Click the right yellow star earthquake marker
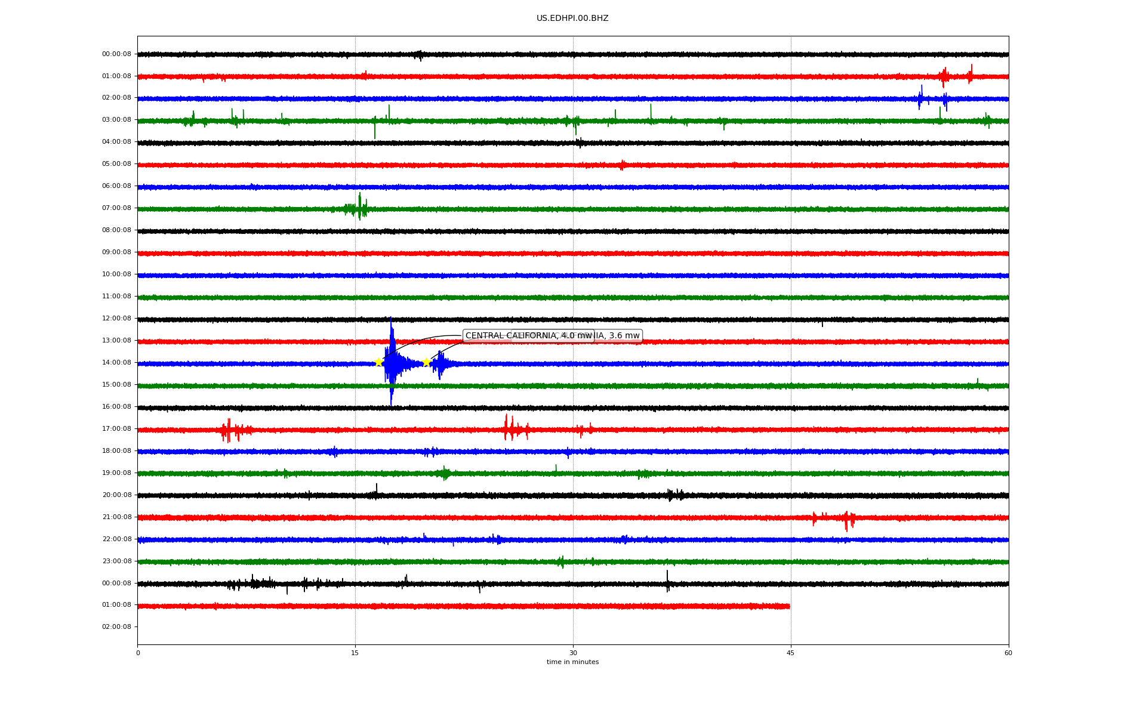 point(426,362)
